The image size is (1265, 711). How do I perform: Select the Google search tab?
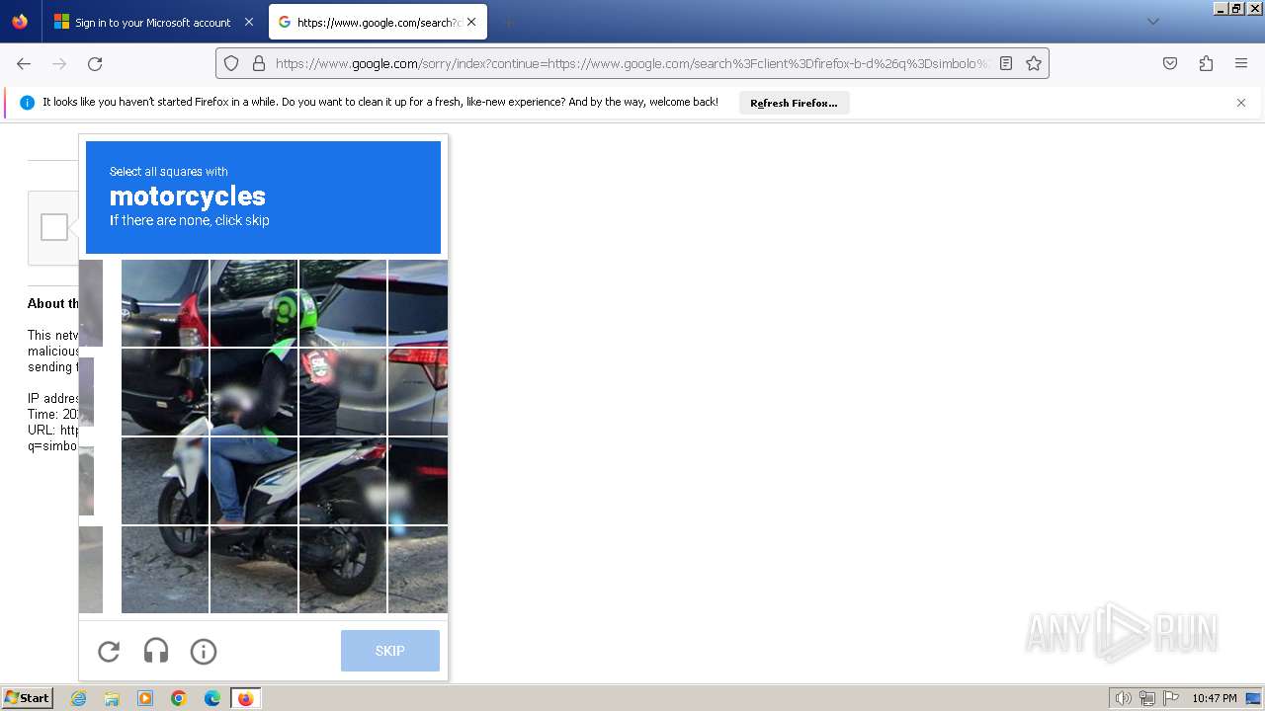point(377,22)
